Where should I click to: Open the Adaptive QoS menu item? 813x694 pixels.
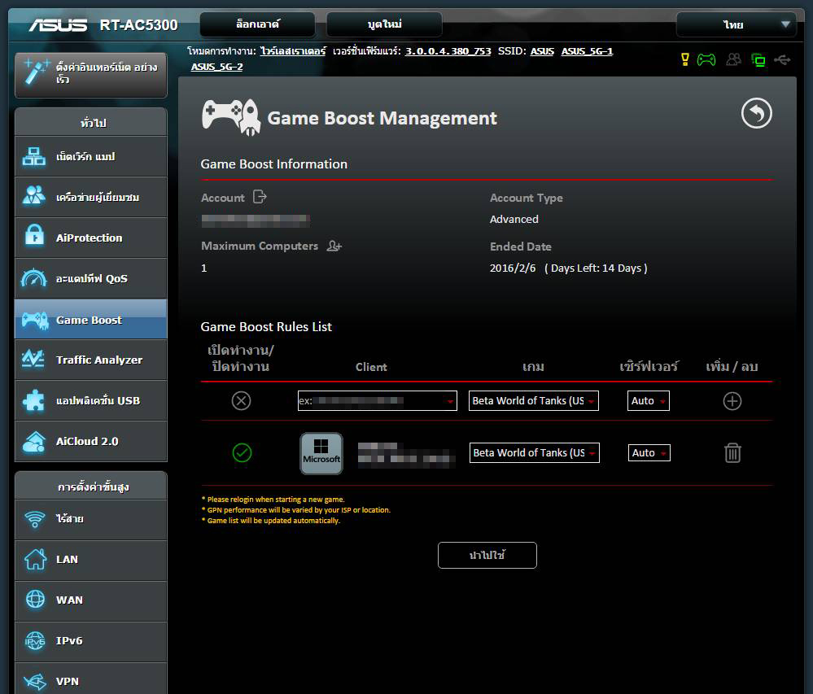tap(90, 278)
